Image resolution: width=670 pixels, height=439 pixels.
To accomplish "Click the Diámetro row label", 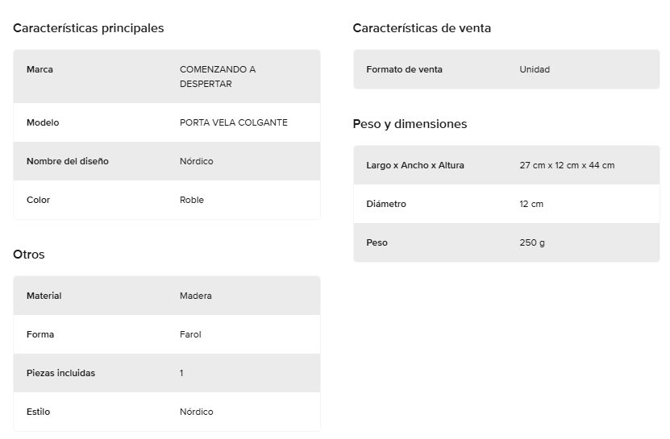I will 385,204.
